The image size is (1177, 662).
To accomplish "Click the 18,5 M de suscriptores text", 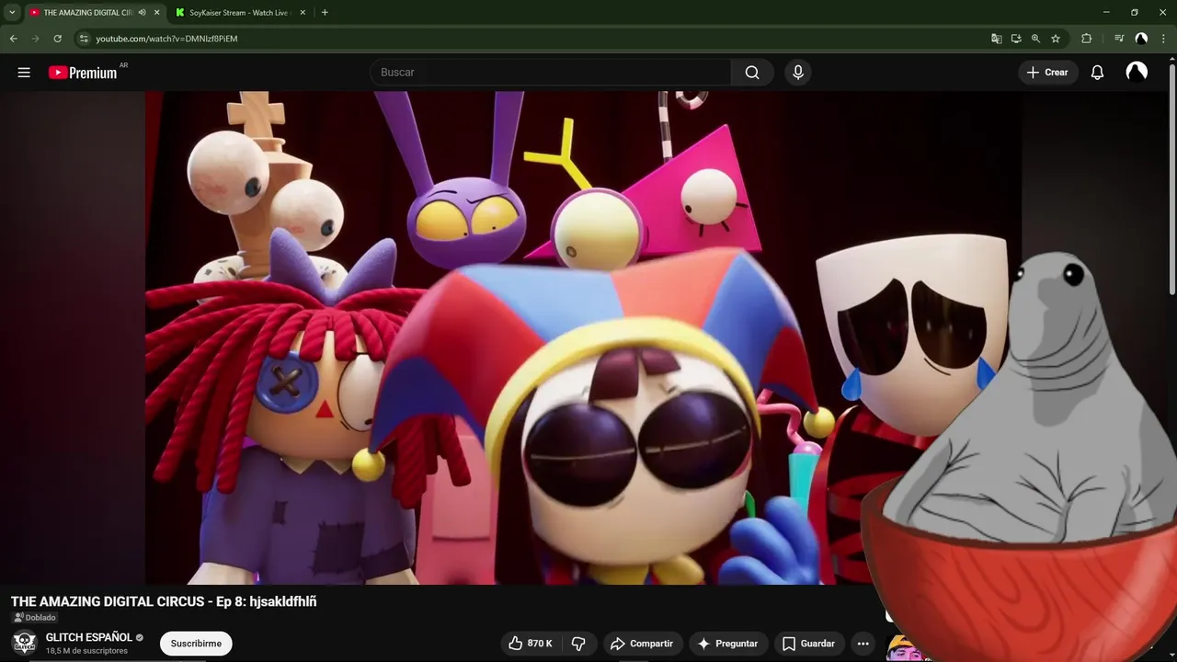I will [x=86, y=651].
